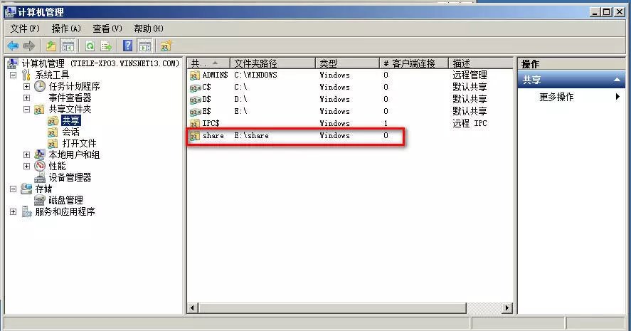Click the Refresh toolbar icon
The height and width of the screenshot is (331, 631).
tap(90, 46)
